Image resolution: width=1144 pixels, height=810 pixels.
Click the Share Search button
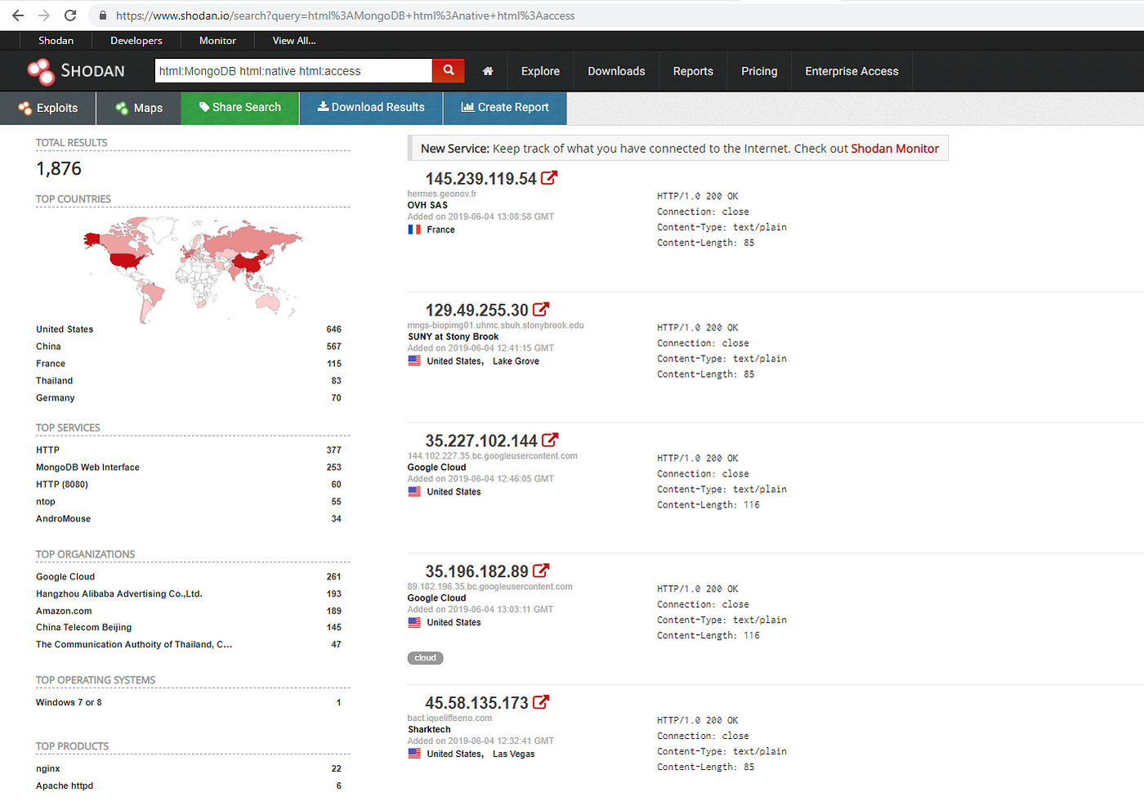click(x=240, y=108)
